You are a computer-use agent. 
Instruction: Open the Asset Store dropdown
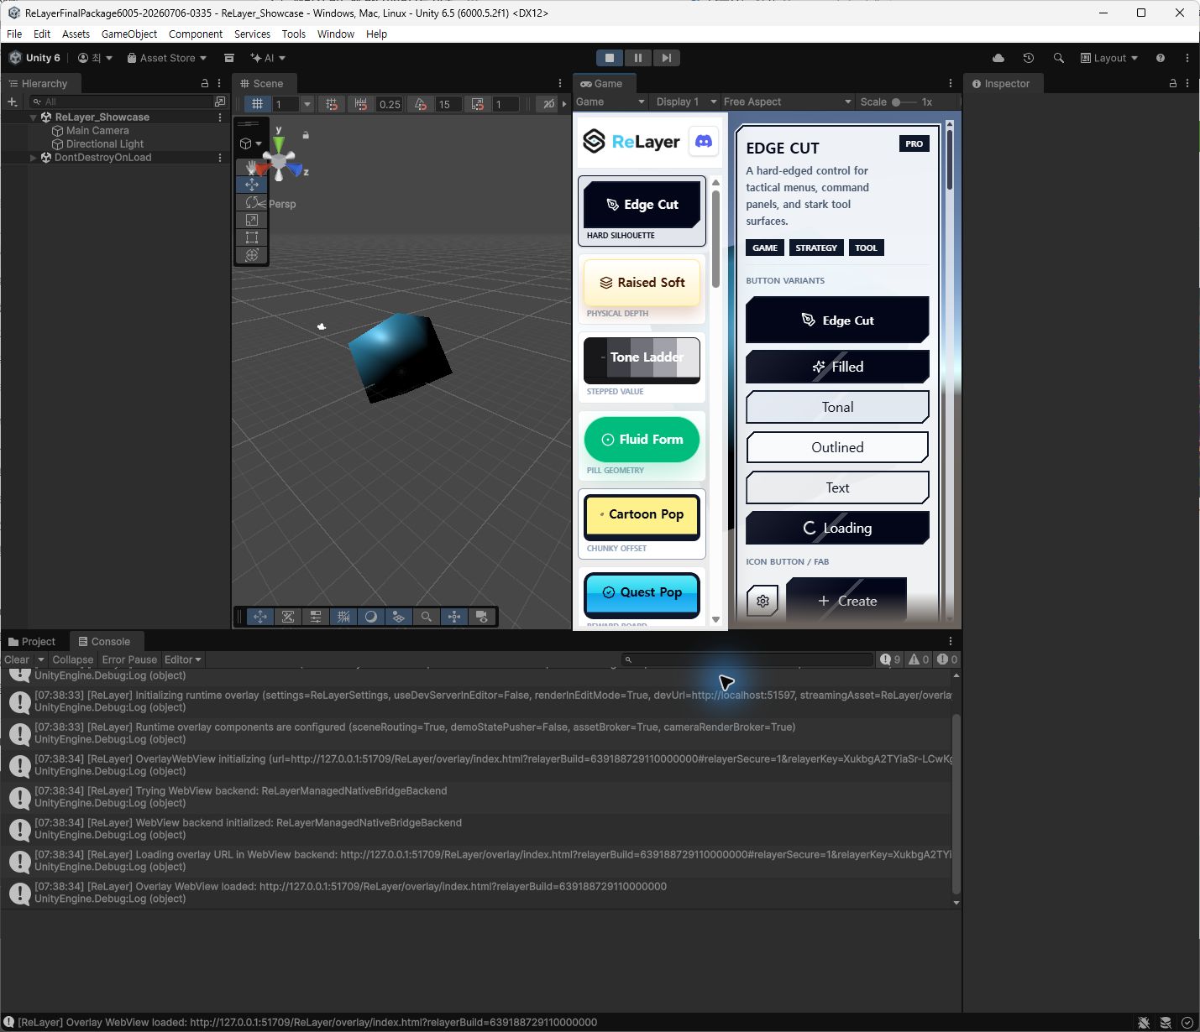[x=166, y=58]
